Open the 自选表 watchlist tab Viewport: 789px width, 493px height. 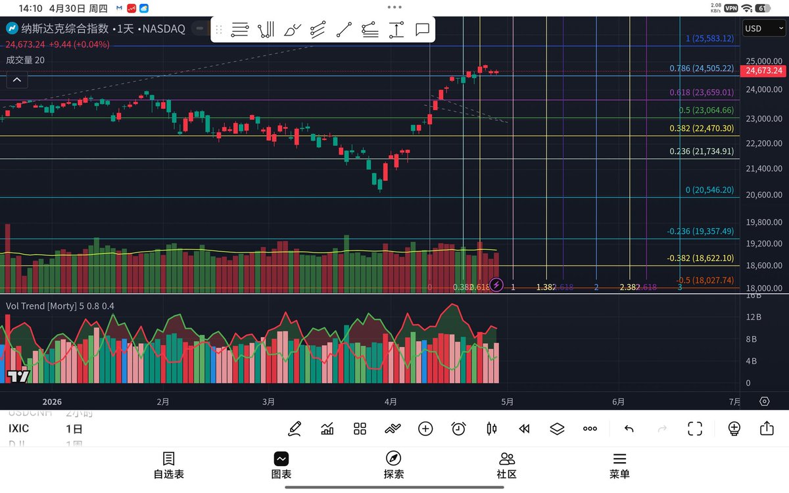pyautogui.click(x=169, y=465)
